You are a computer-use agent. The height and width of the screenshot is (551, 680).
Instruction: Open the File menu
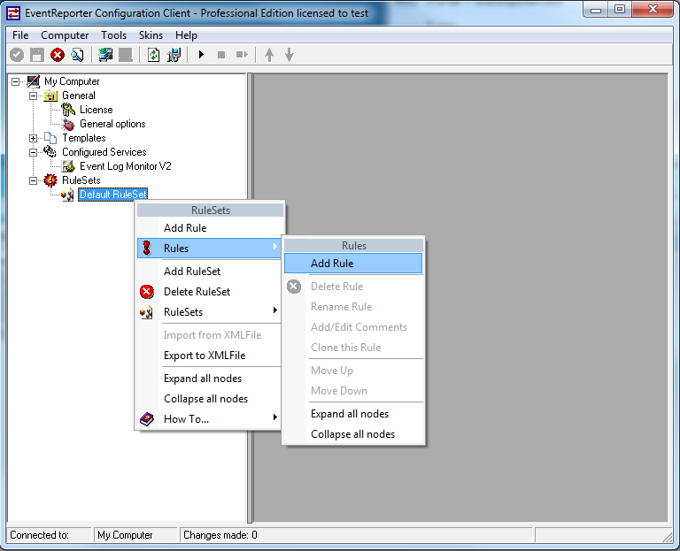click(20, 35)
